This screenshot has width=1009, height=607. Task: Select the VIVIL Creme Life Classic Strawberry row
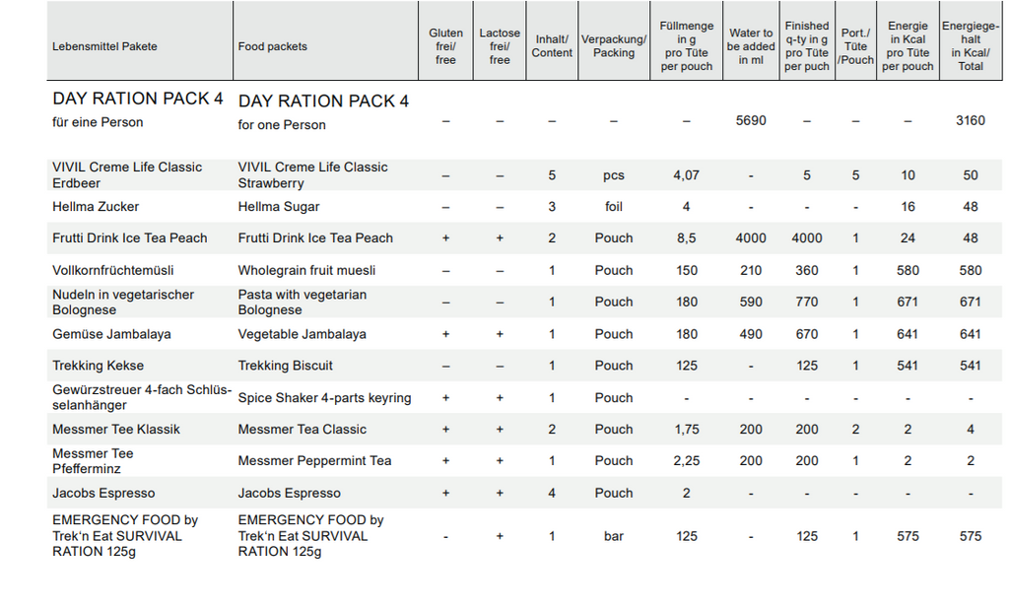[524, 175]
